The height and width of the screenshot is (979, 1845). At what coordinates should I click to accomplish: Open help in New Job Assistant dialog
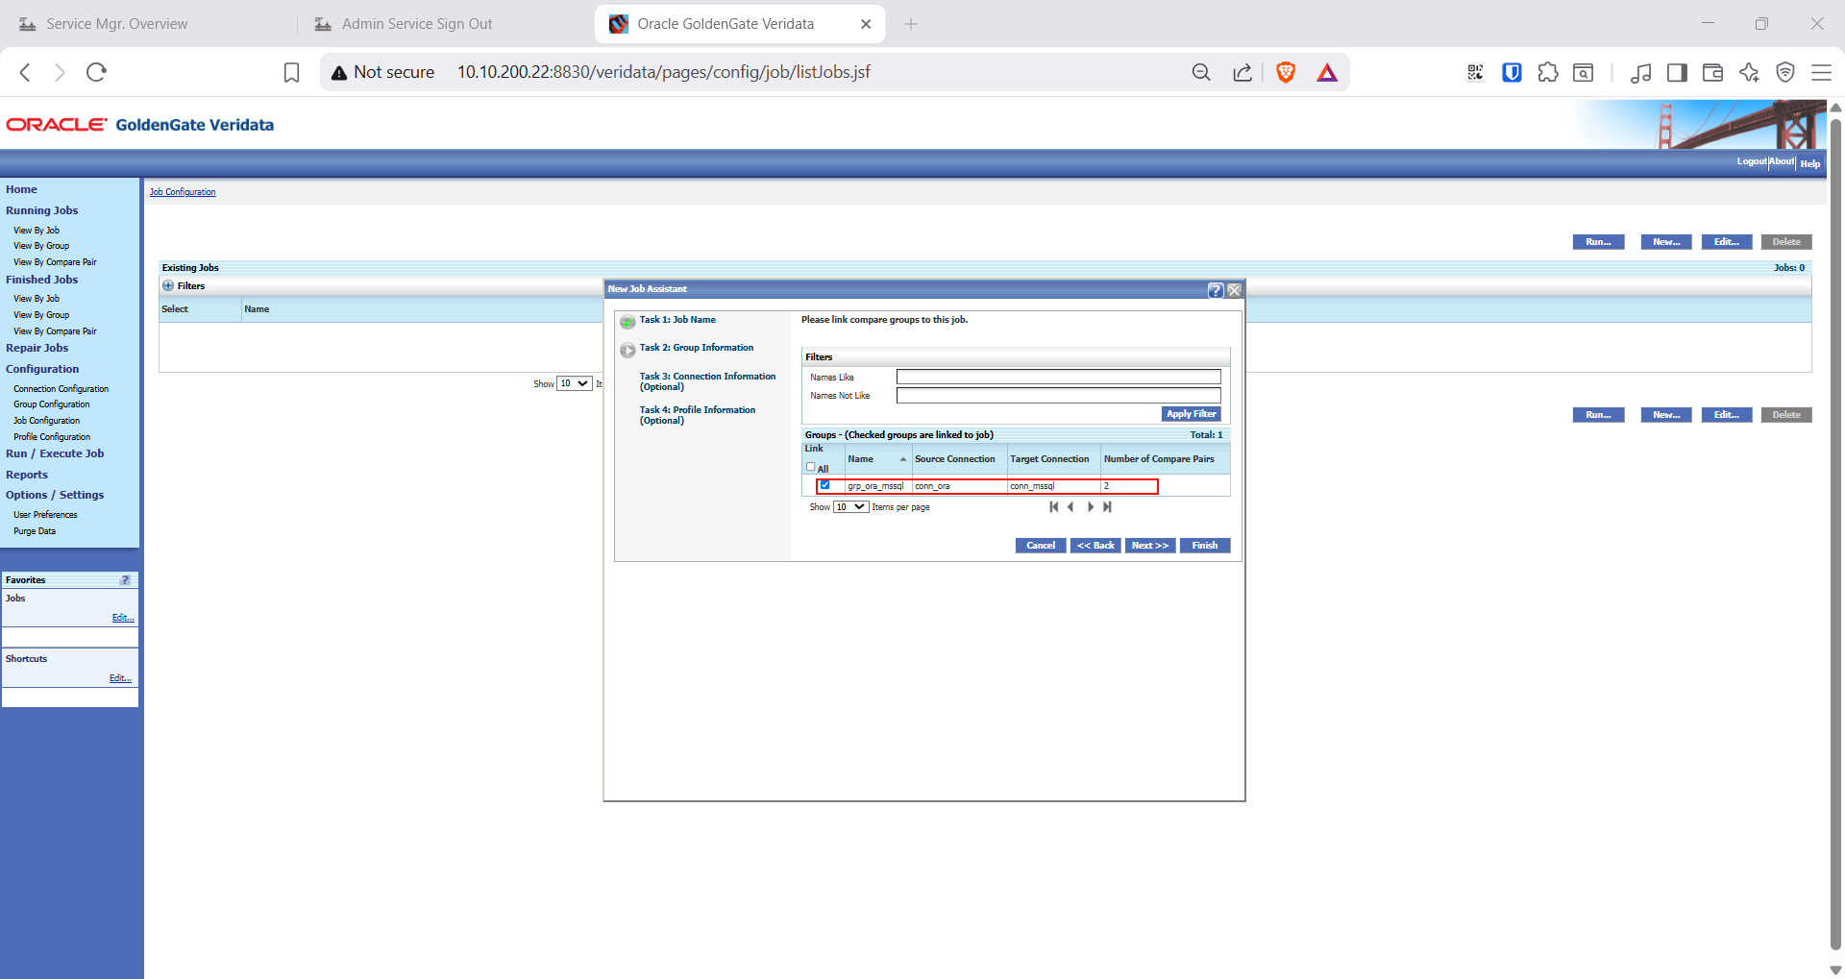click(1216, 290)
